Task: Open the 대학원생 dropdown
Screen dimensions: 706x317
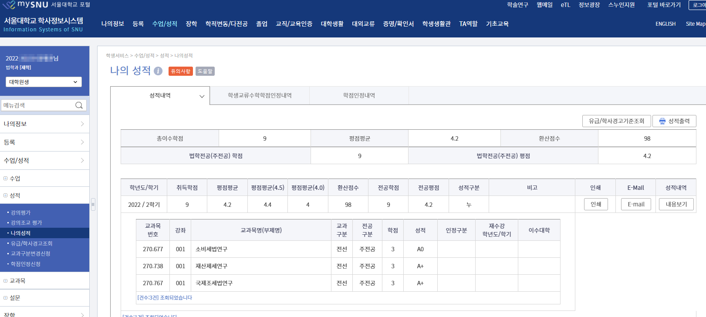Action: pos(44,82)
